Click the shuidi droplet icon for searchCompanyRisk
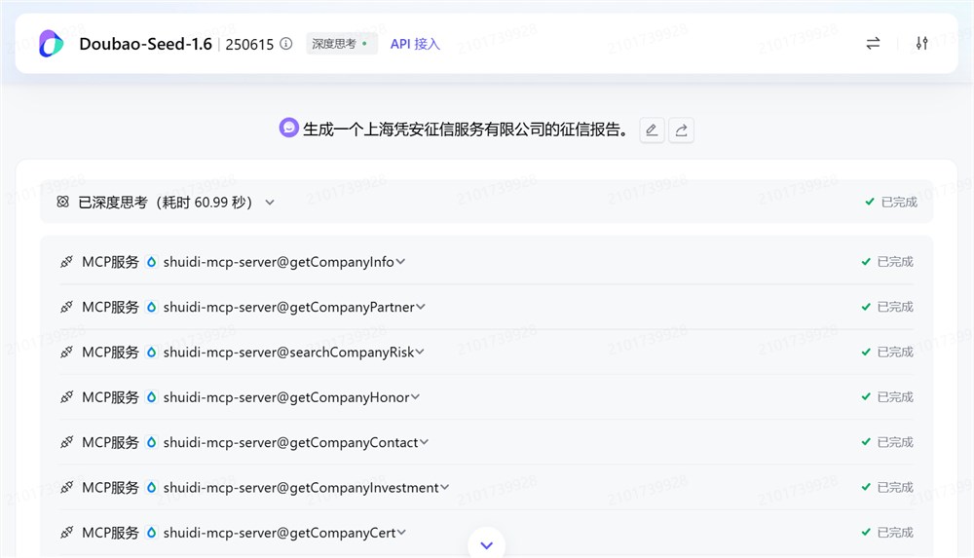This screenshot has width=974, height=558. [x=151, y=352]
